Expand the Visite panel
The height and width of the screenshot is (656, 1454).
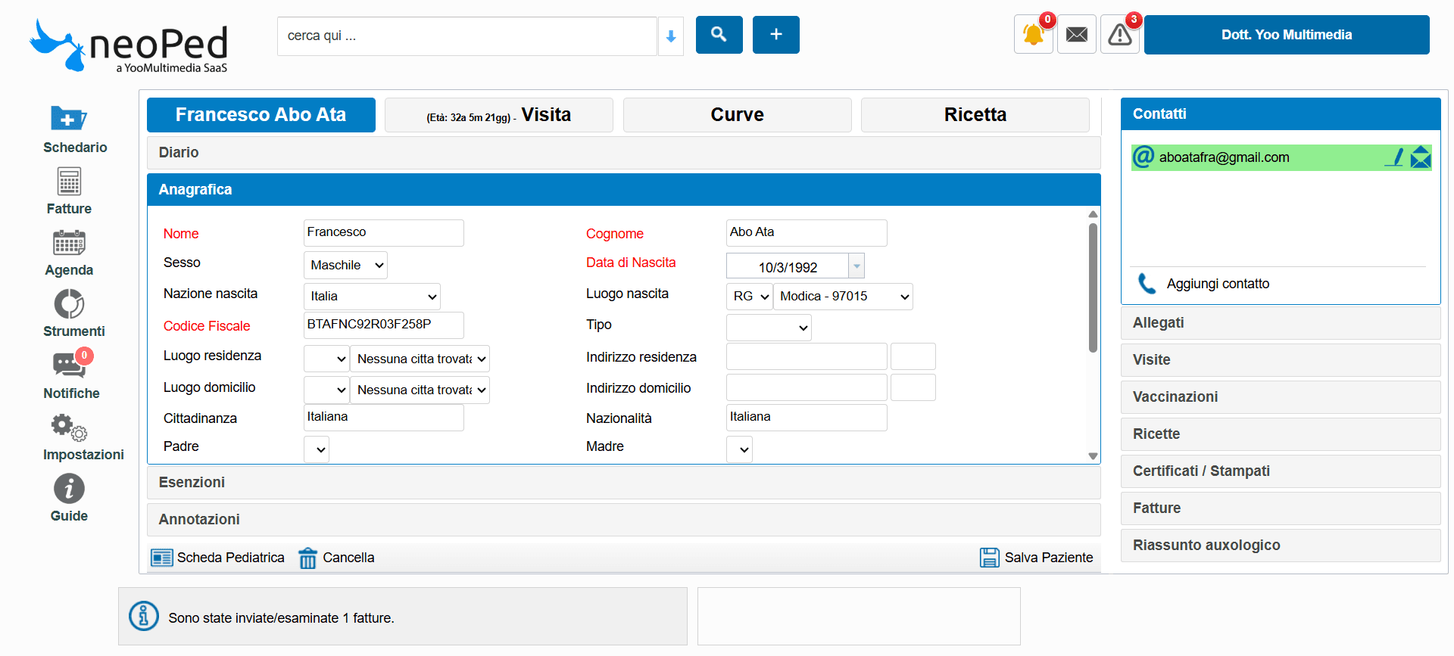coord(1281,360)
